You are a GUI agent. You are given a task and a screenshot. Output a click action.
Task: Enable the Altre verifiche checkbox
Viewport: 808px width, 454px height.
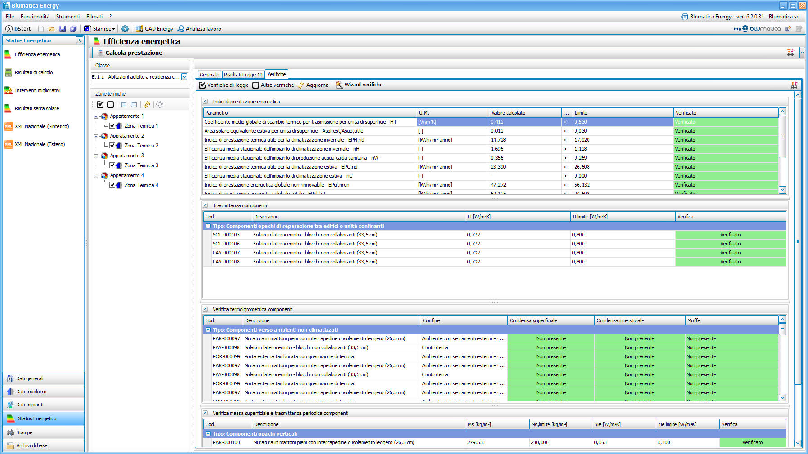(x=256, y=85)
